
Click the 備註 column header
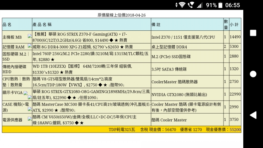[187, 24]
